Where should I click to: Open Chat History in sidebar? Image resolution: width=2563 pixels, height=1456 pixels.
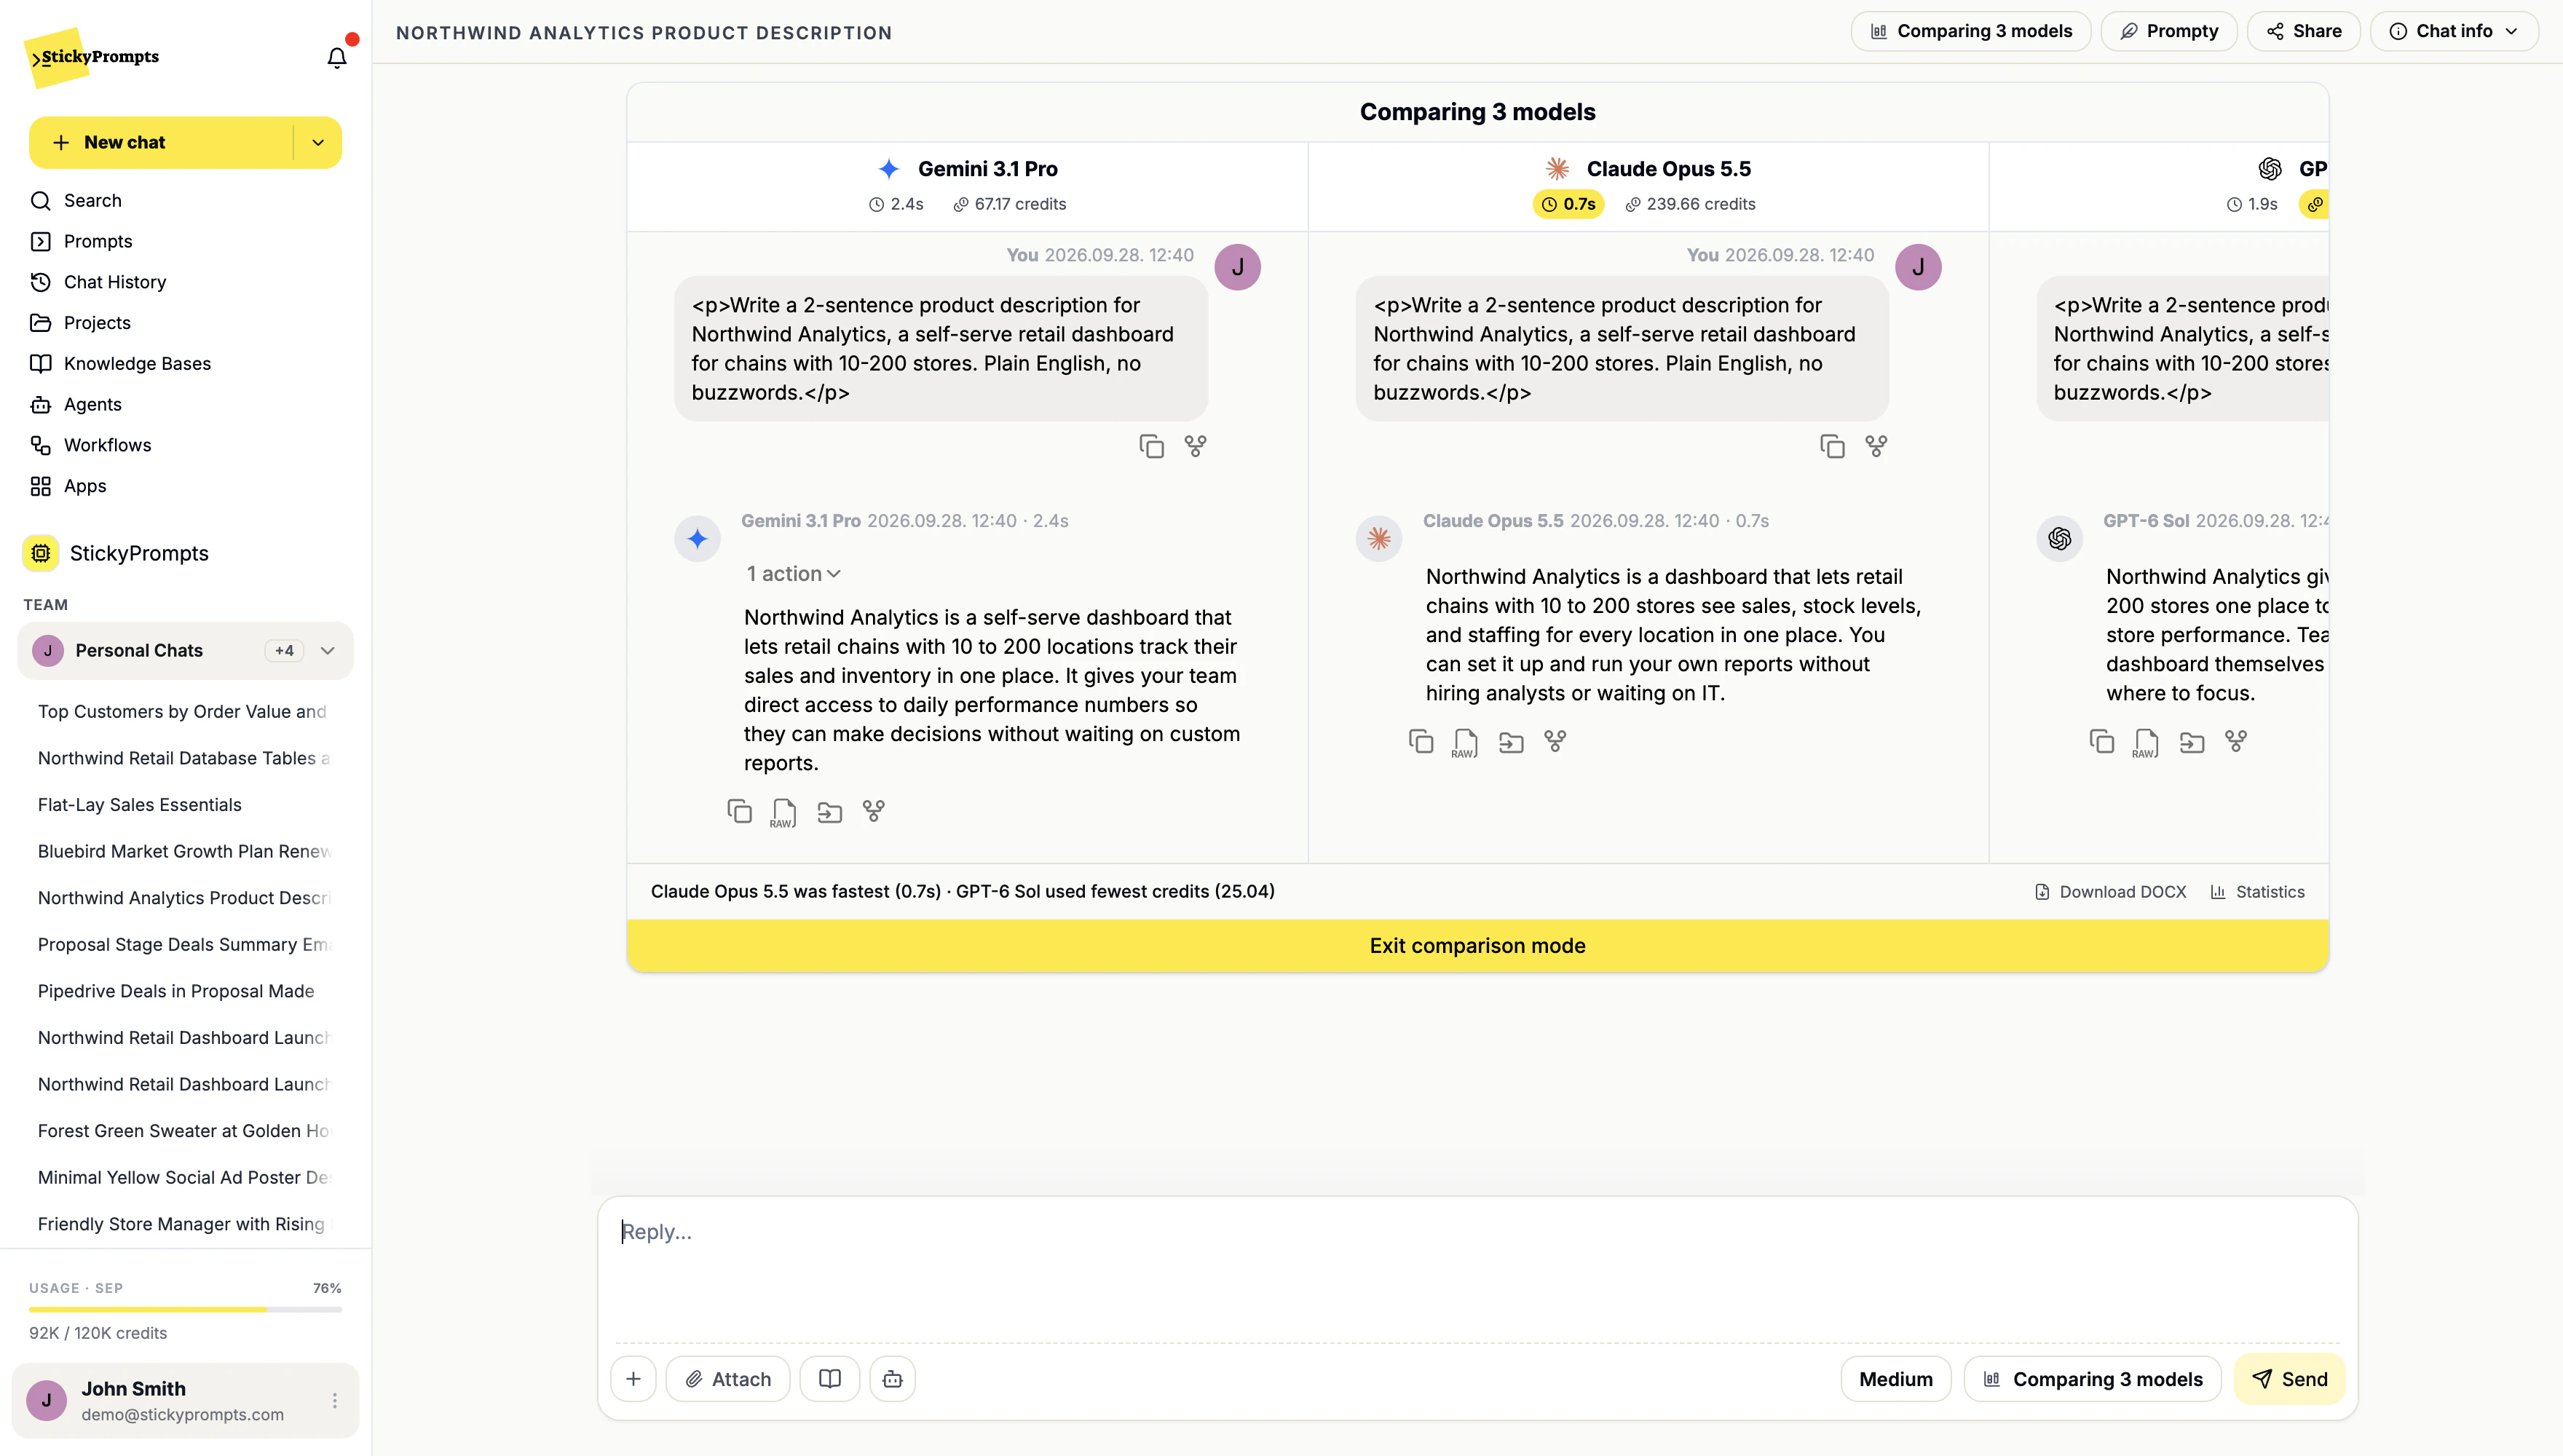115,282
